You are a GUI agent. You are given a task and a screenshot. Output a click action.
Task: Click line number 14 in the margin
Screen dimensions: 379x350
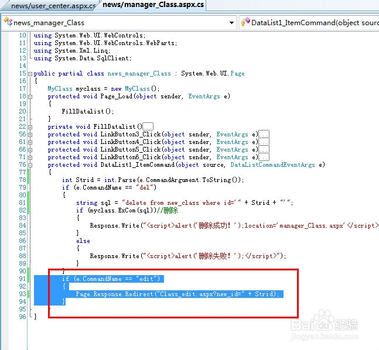click(x=22, y=66)
